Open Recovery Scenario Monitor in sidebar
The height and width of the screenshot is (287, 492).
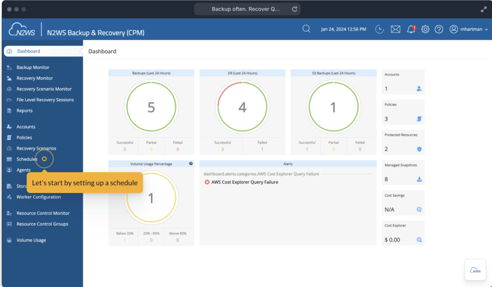[43, 89]
